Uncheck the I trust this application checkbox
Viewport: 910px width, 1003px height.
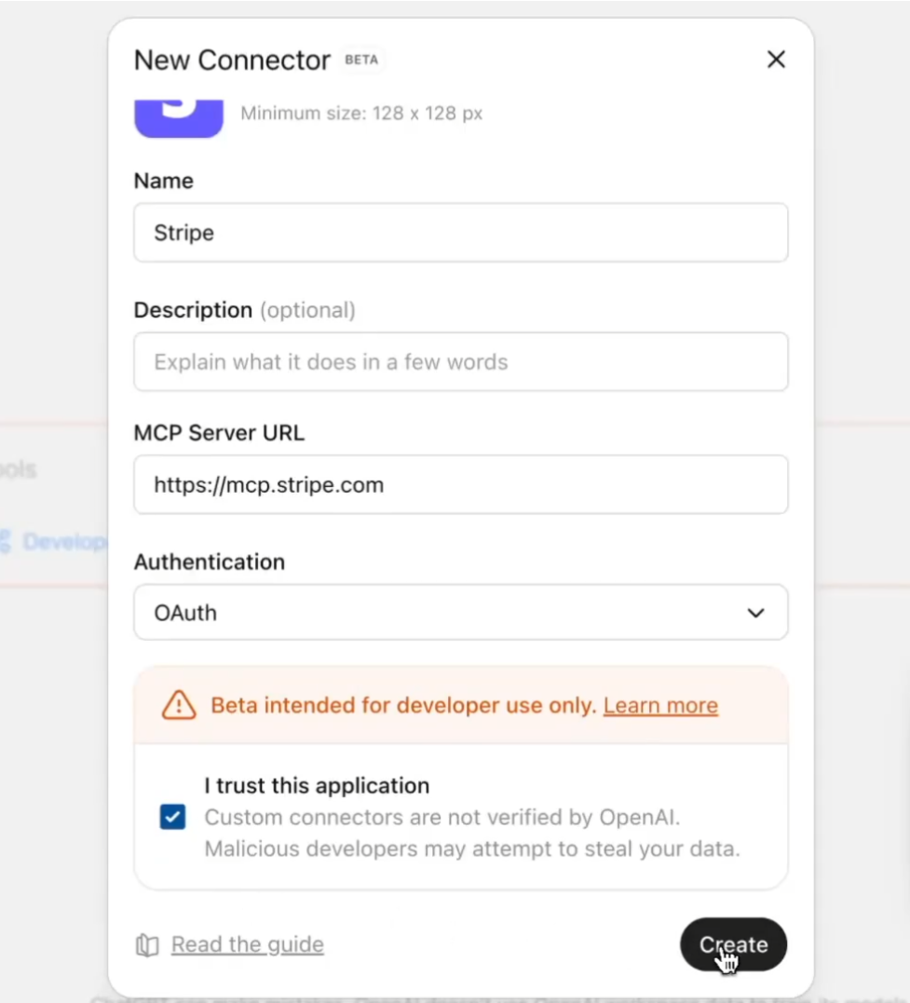(173, 817)
